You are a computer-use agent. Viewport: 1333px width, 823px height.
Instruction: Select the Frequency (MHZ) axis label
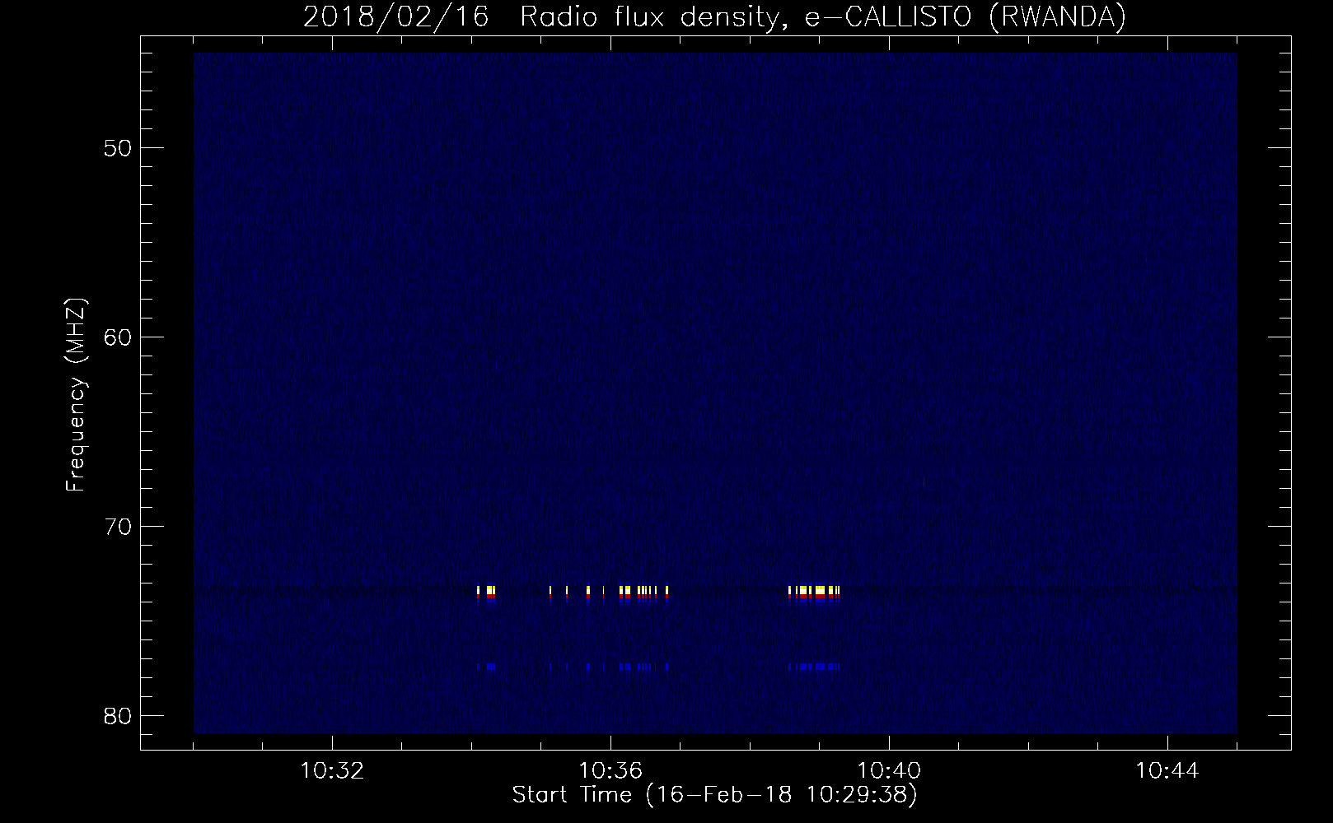pos(76,395)
